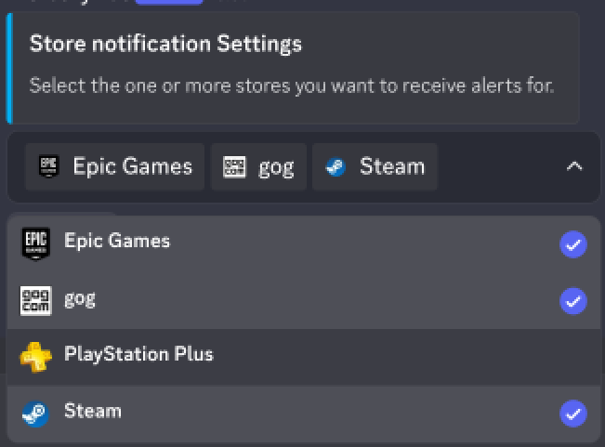The width and height of the screenshot is (605, 447).
Task: Click the Steam logo in dropdown list
Action: (35, 414)
